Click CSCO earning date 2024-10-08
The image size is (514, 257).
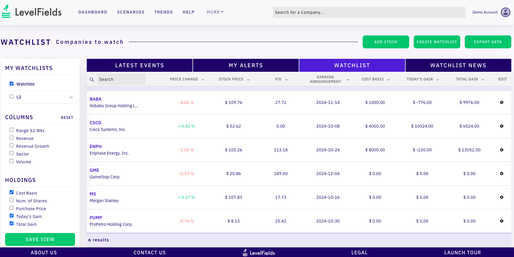(328, 126)
